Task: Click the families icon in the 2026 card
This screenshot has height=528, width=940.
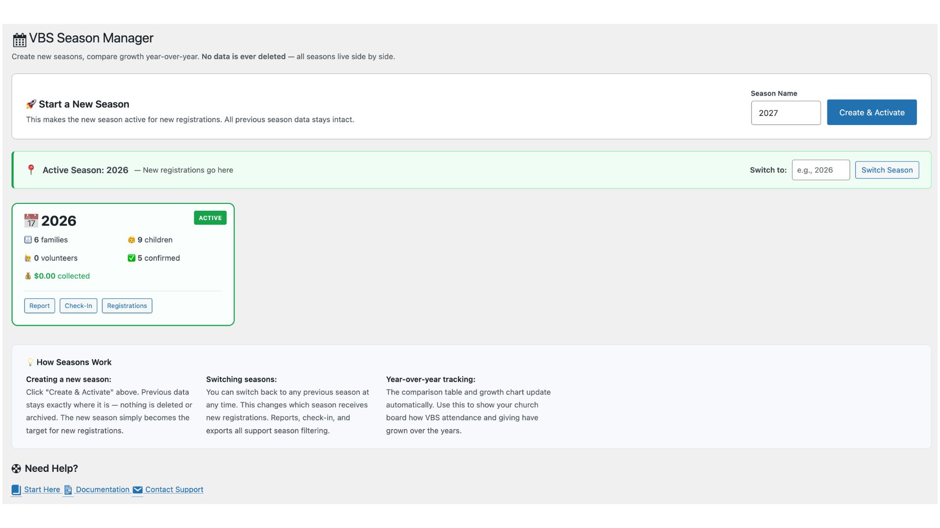Action: pos(28,240)
